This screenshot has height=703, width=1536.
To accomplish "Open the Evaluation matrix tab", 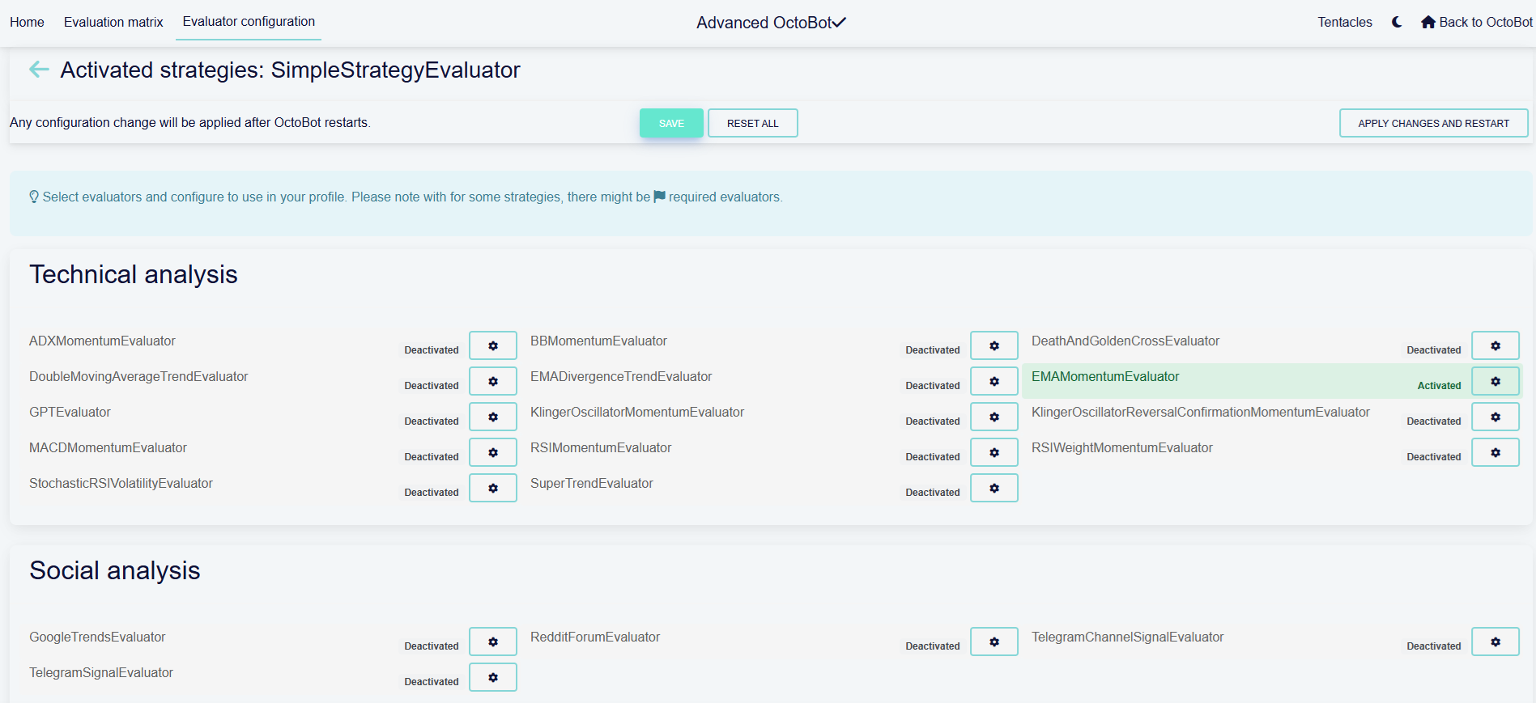I will coord(113,22).
